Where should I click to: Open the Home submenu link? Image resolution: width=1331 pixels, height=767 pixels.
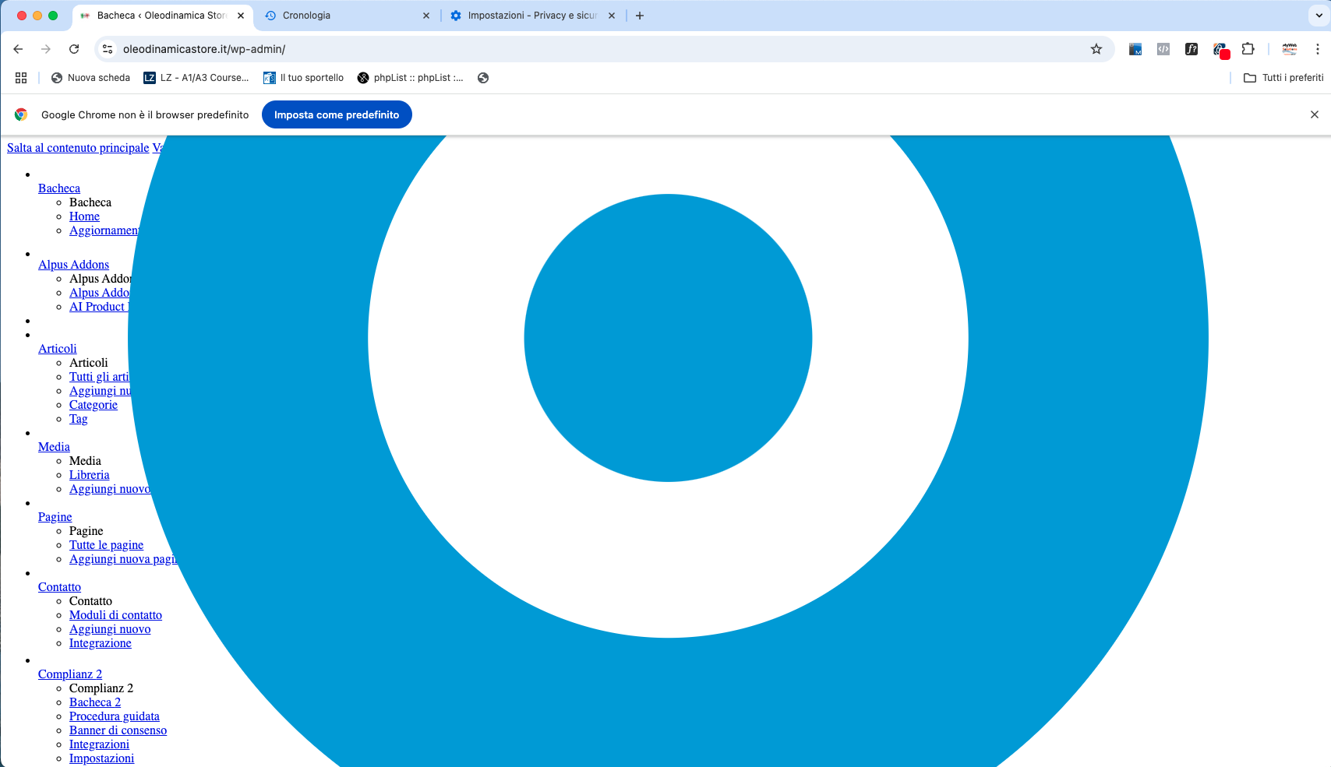coord(84,216)
